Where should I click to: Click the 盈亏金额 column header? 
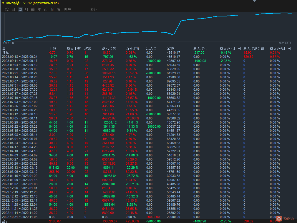coord(109,48)
